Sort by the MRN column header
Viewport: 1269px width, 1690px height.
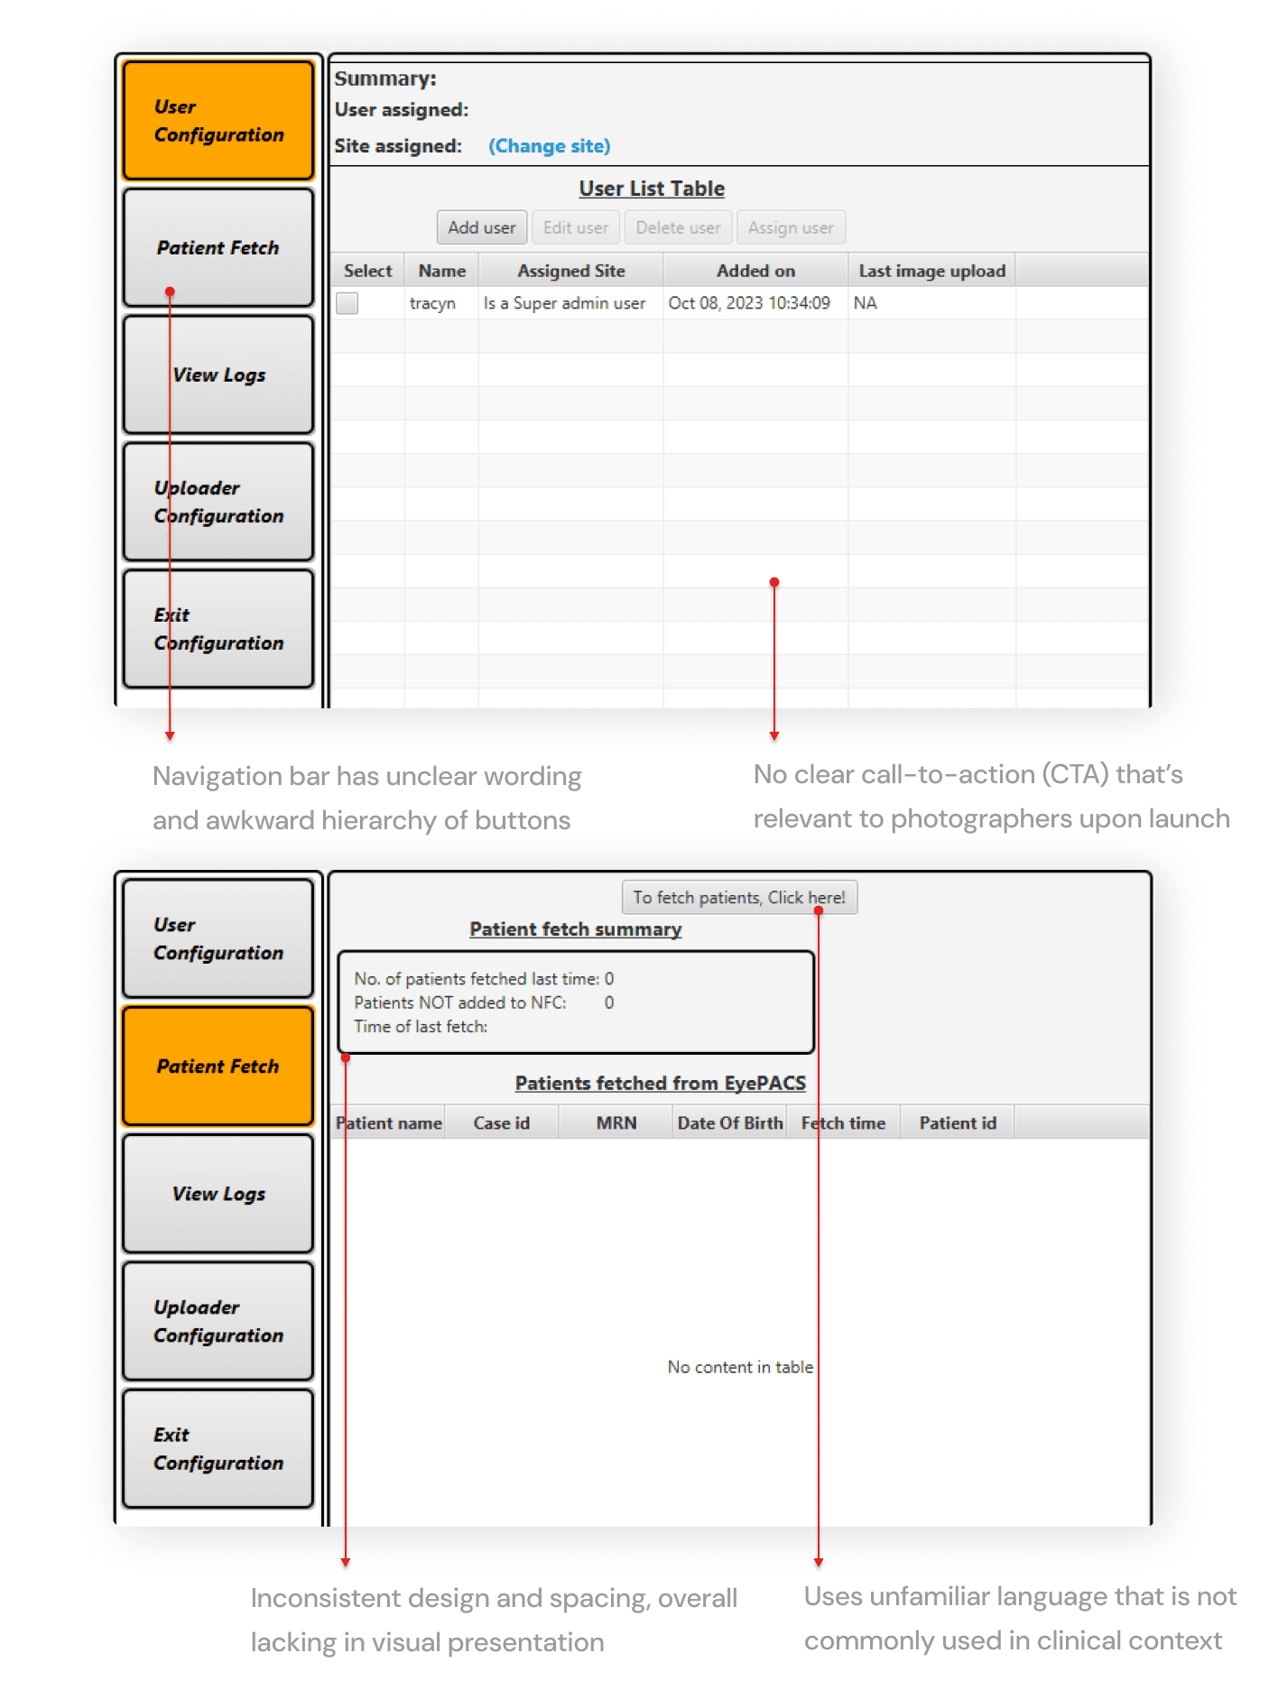[x=616, y=1122]
